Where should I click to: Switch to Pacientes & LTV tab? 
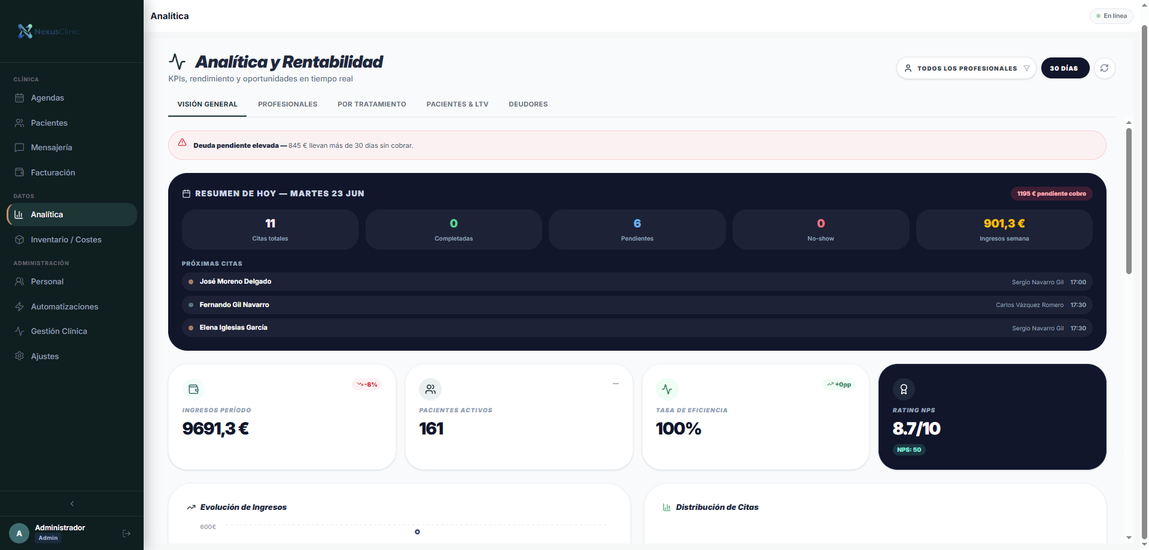tap(457, 104)
